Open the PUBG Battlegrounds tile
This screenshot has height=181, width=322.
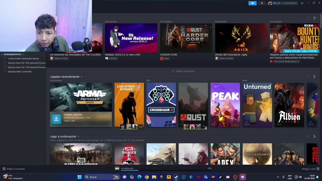(81, 154)
